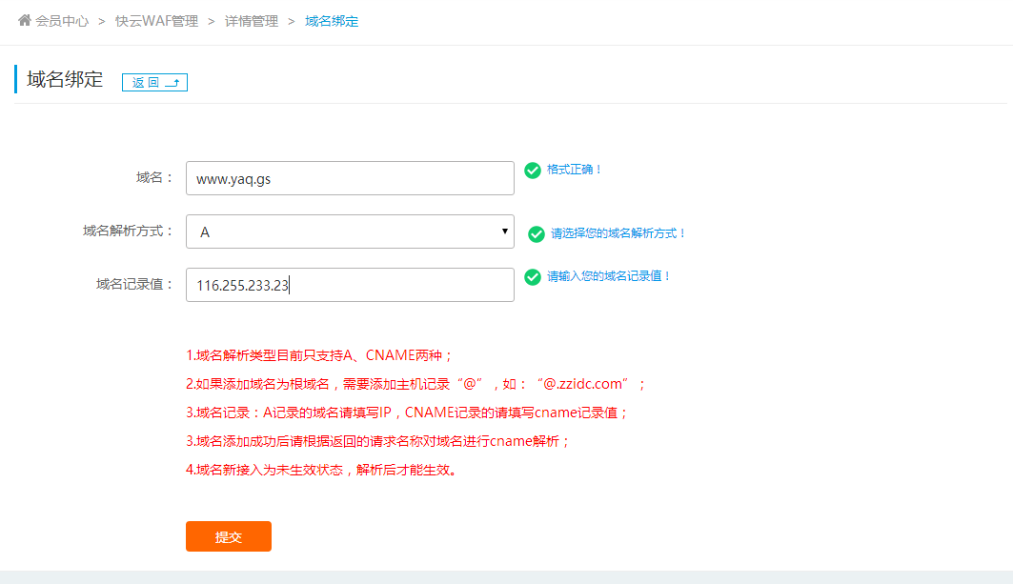
Task: Click the 请选择您的域名解析方式！ hint text
Action: tap(618, 233)
